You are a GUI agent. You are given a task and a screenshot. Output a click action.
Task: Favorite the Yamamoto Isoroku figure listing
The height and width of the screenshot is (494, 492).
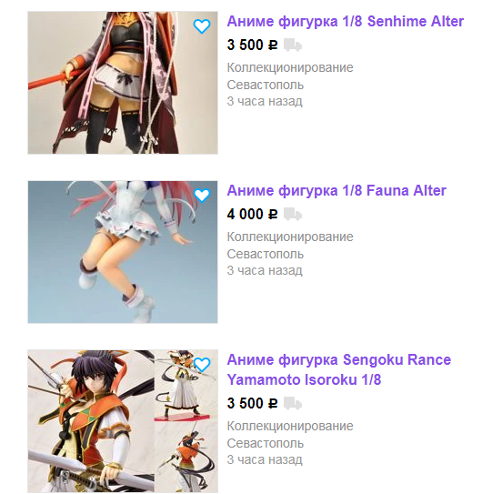tap(202, 365)
